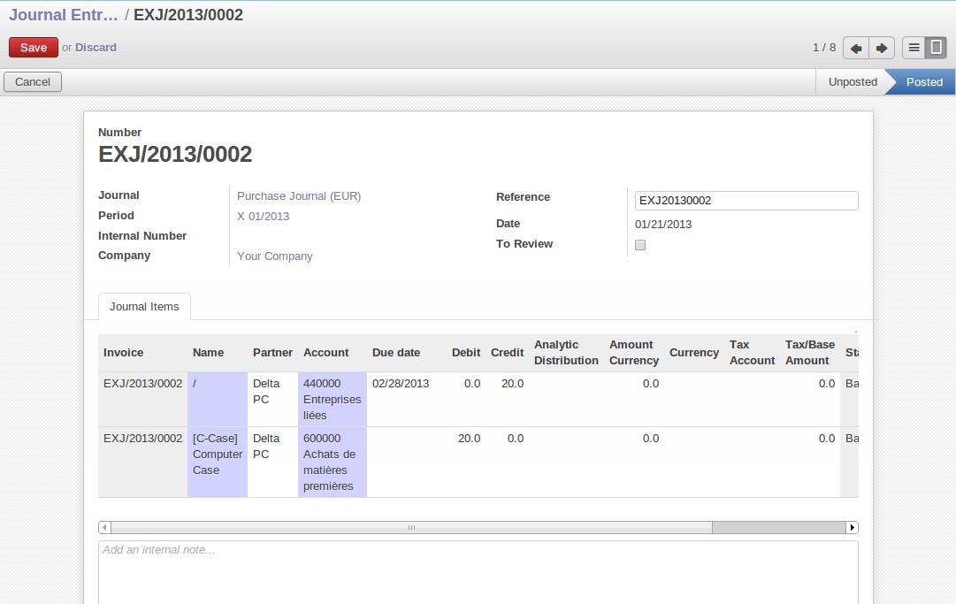
Task: Go to previous record arrow
Action: (856, 48)
